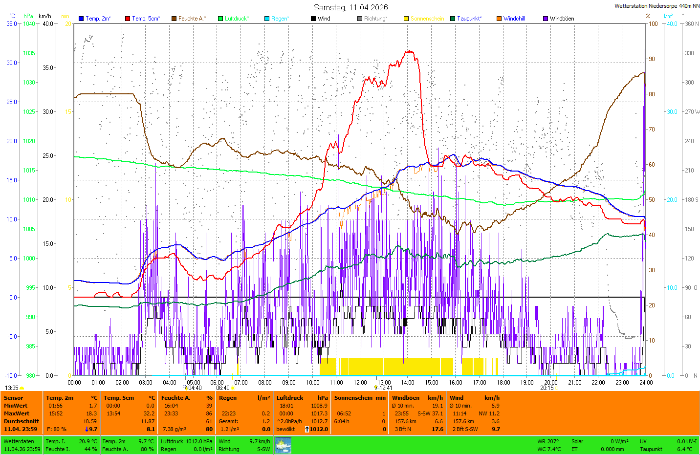Click the sunrise marker at 06:40
Viewport: 700px width, 455px height.
click(x=233, y=388)
